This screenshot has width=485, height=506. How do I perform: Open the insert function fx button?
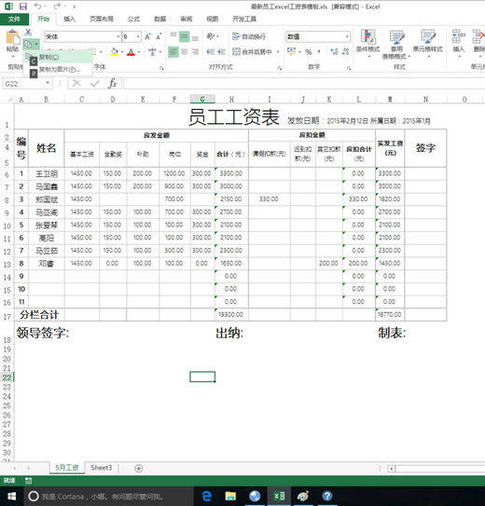point(112,84)
